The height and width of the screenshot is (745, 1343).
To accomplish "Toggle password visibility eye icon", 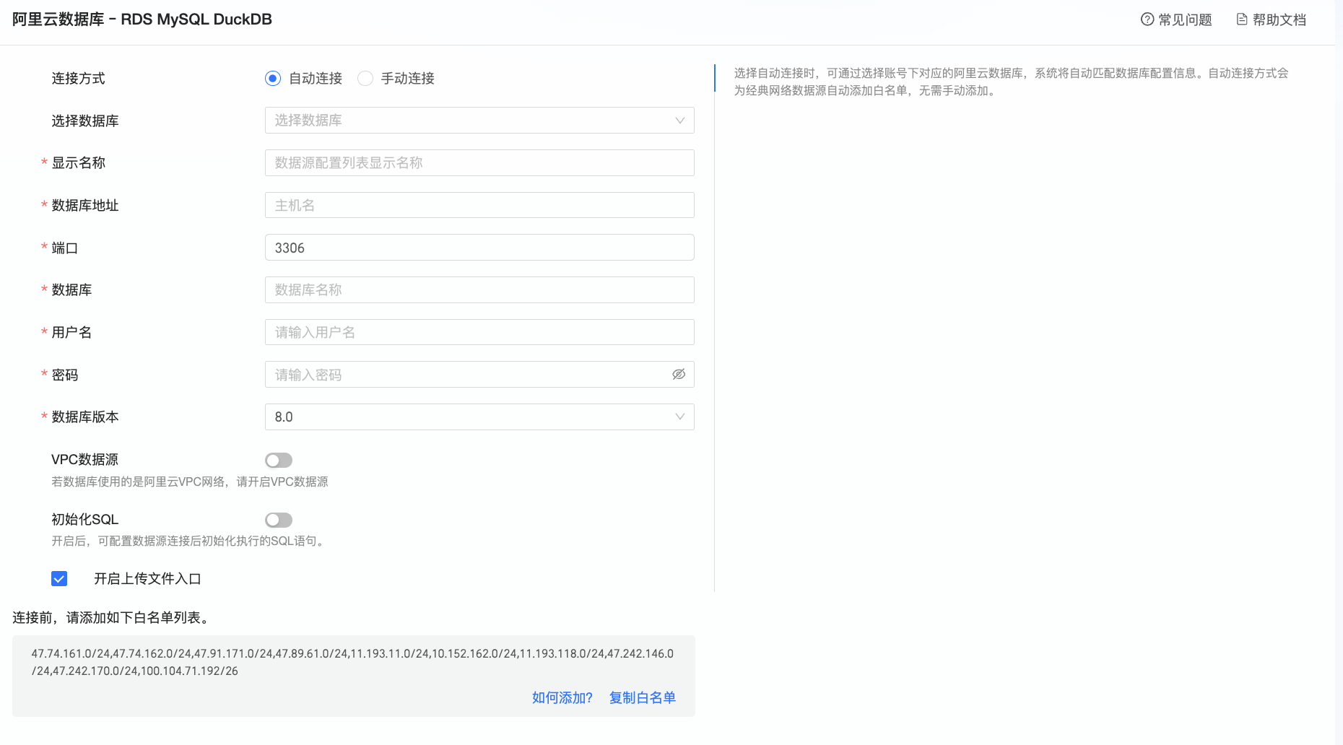I will (679, 374).
